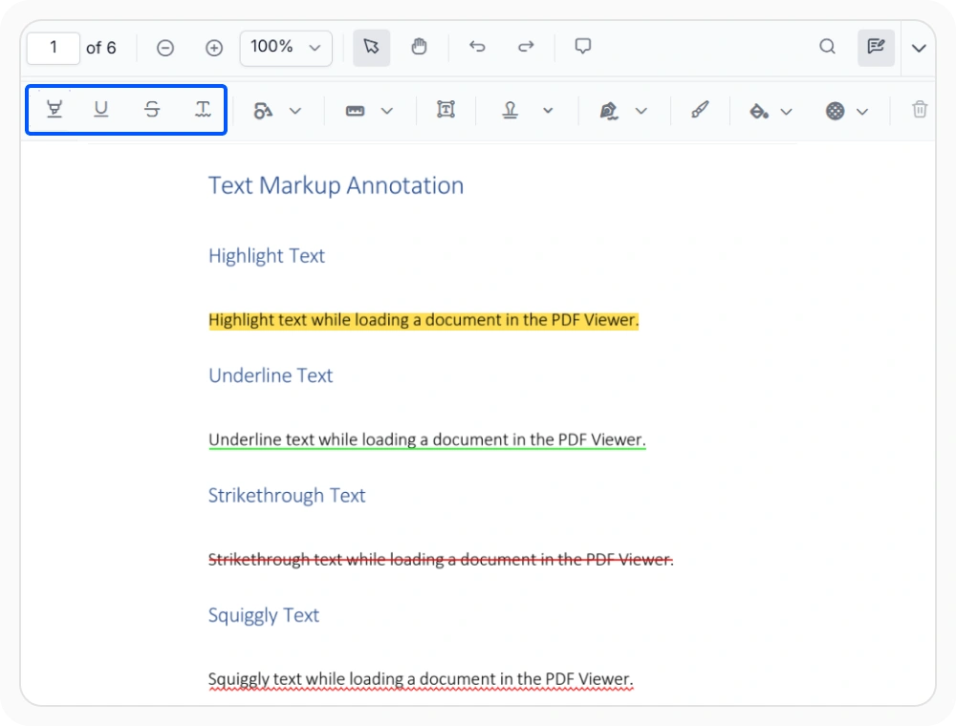The width and height of the screenshot is (956, 726).
Task: Click the 'of 6' page count label
Action: pos(100,48)
